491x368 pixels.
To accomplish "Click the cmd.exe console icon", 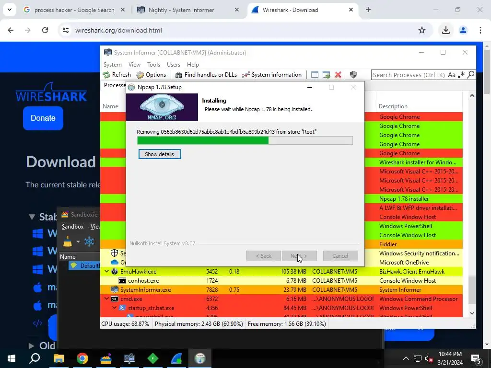I will pos(115,299).
